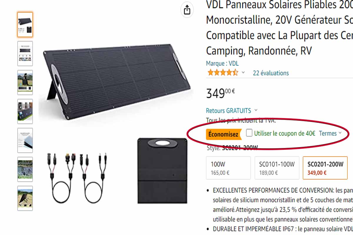
Task: Open the 22 évaluations reviews link
Action: pos(271,73)
